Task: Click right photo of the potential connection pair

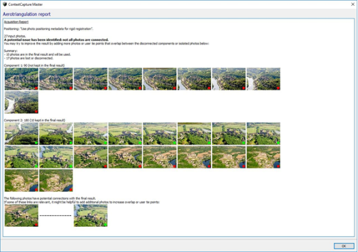Action: (x=91, y=216)
